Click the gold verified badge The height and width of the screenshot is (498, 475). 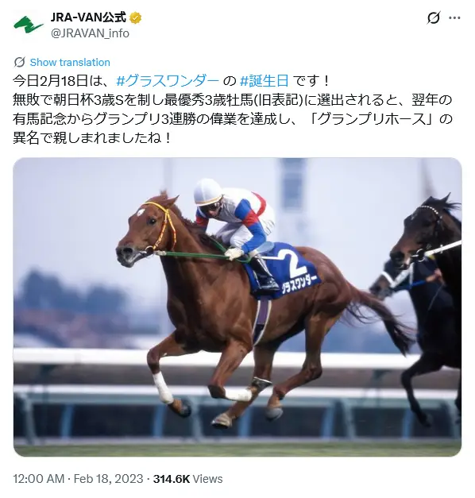(135, 17)
